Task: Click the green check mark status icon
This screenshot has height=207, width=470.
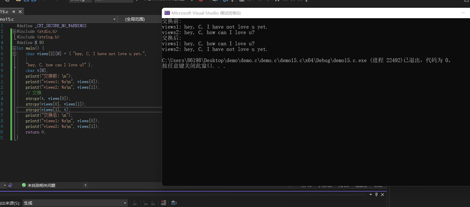Action: point(24,185)
